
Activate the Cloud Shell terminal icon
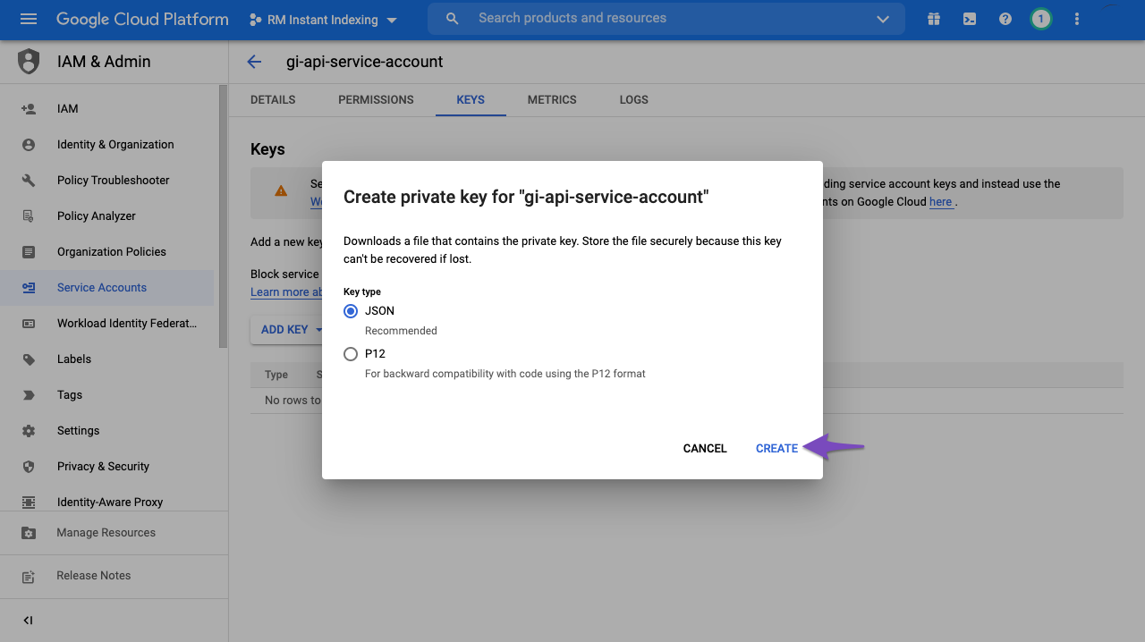click(x=969, y=18)
